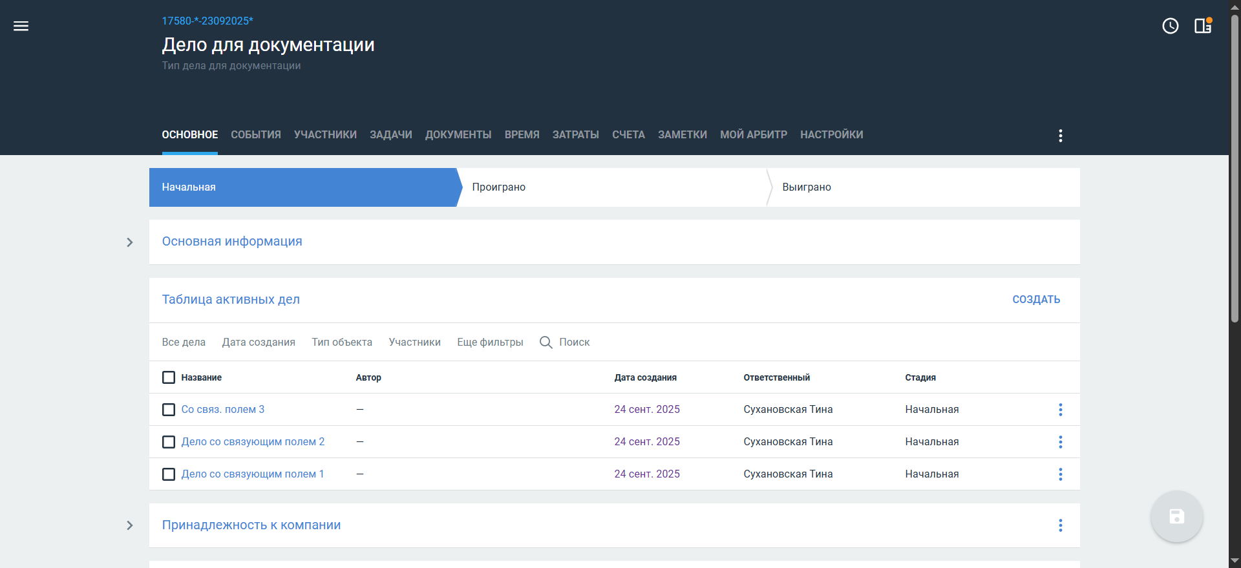Click the floating save disk button
This screenshot has width=1241, height=568.
[x=1176, y=516]
